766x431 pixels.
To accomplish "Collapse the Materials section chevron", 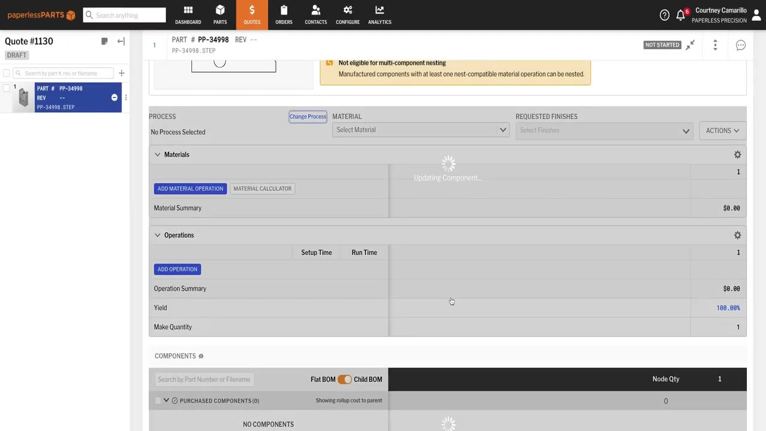I will (157, 154).
